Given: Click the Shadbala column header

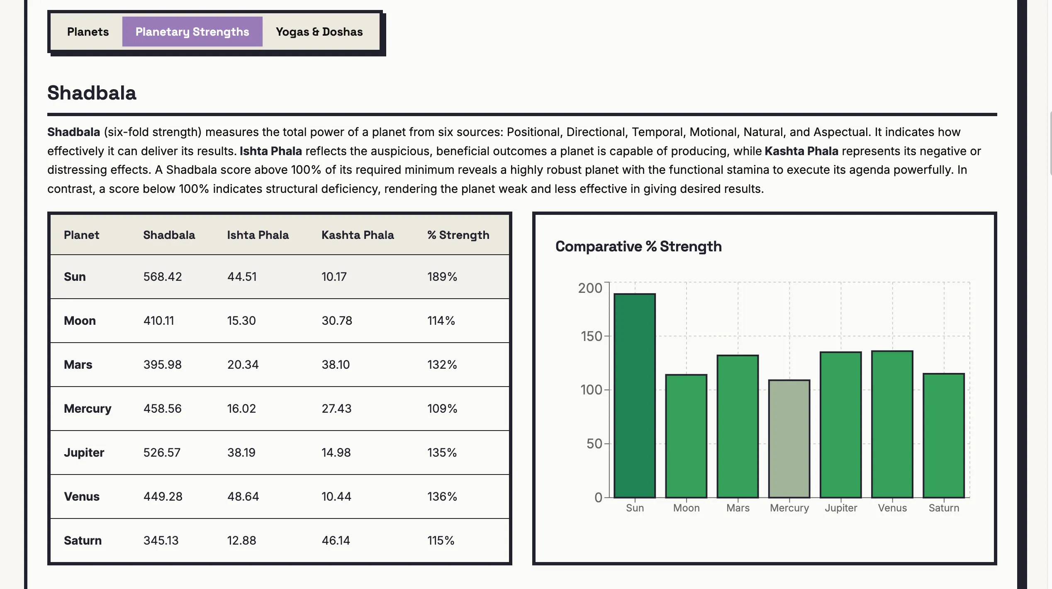Looking at the screenshot, I should tap(169, 235).
